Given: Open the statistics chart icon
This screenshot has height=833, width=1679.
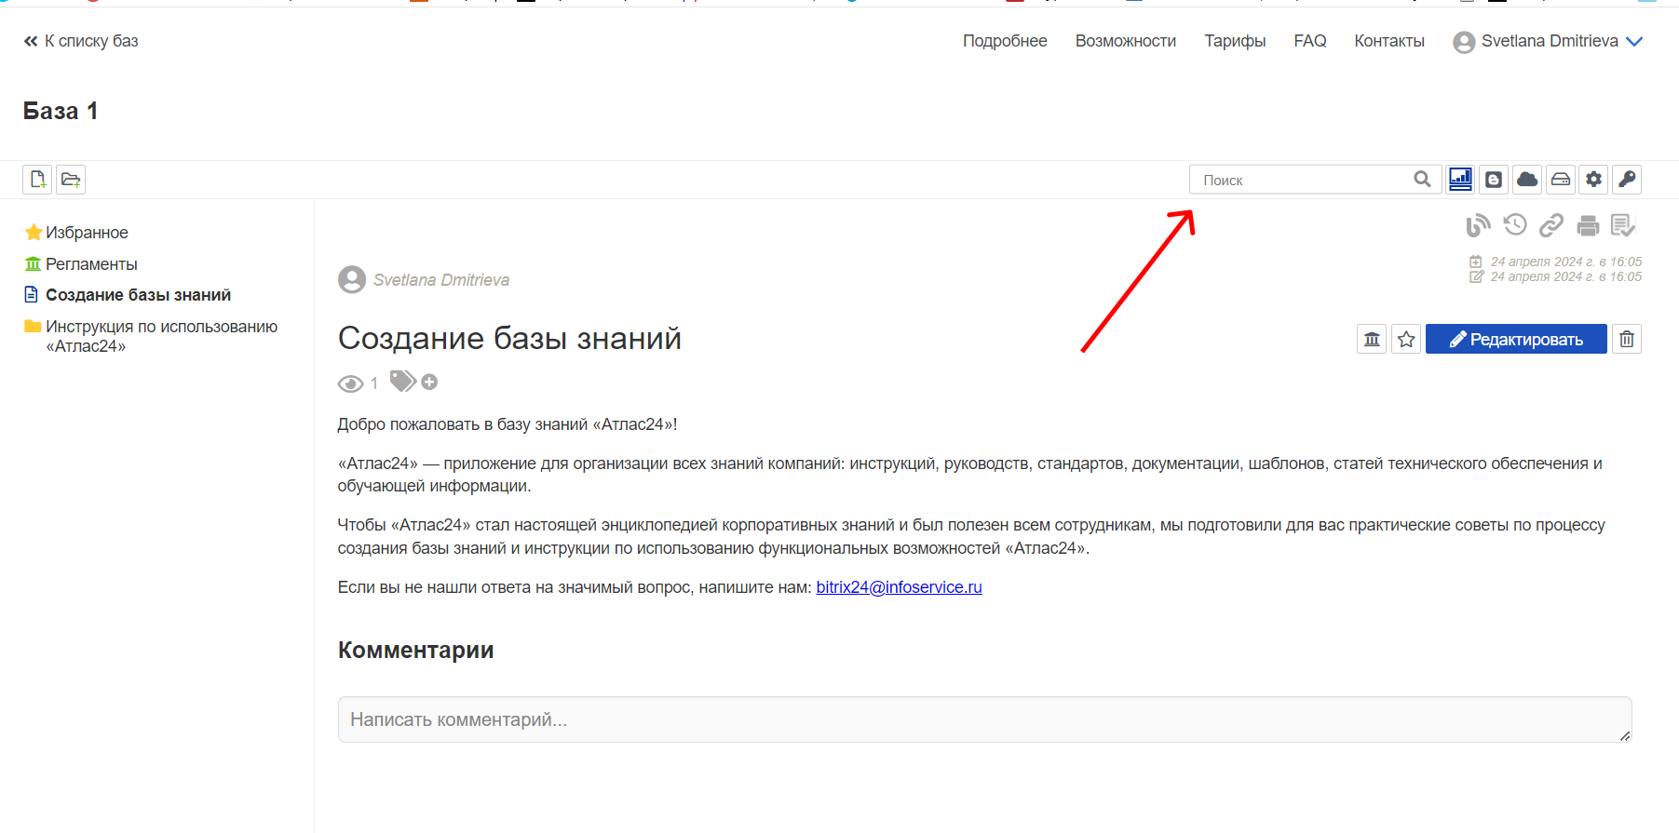Looking at the screenshot, I should pos(1460,180).
